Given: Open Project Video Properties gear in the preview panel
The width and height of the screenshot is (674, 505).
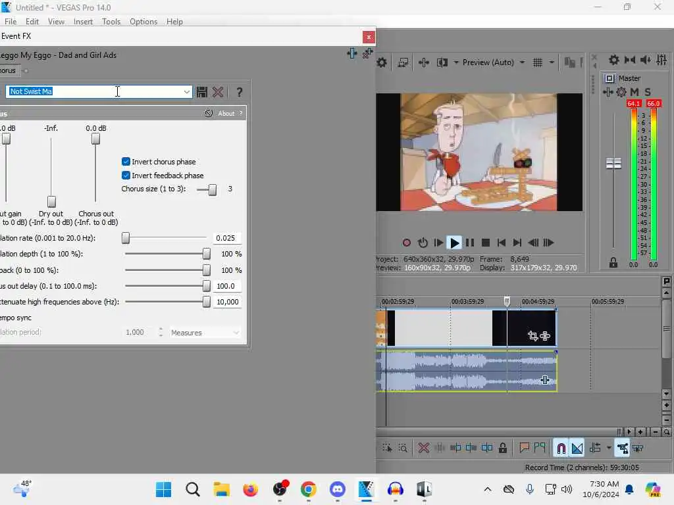Looking at the screenshot, I should (x=382, y=62).
